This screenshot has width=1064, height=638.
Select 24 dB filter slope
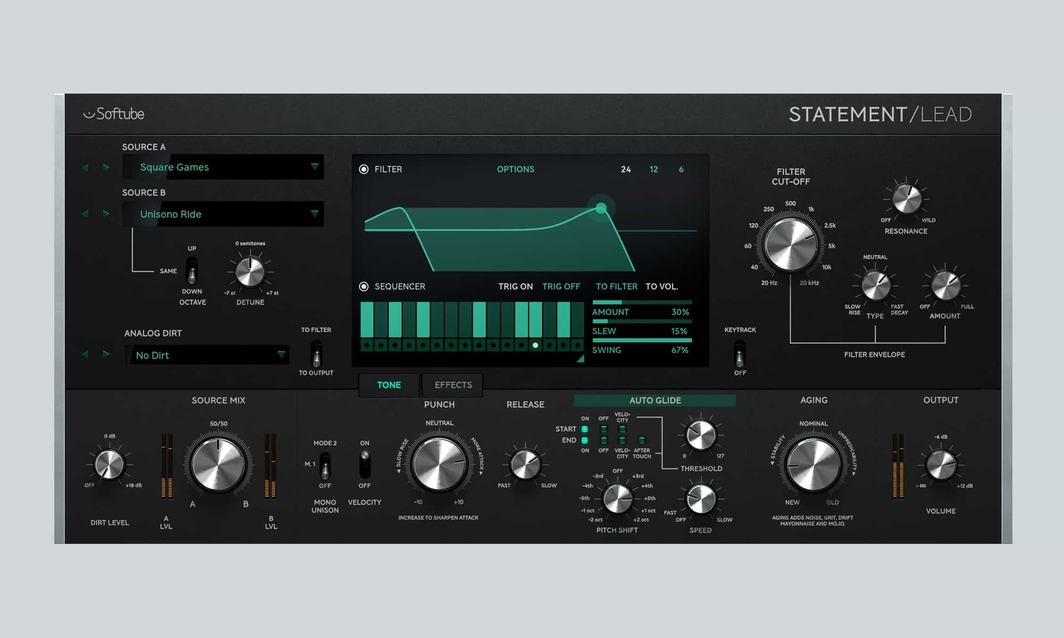626,169
